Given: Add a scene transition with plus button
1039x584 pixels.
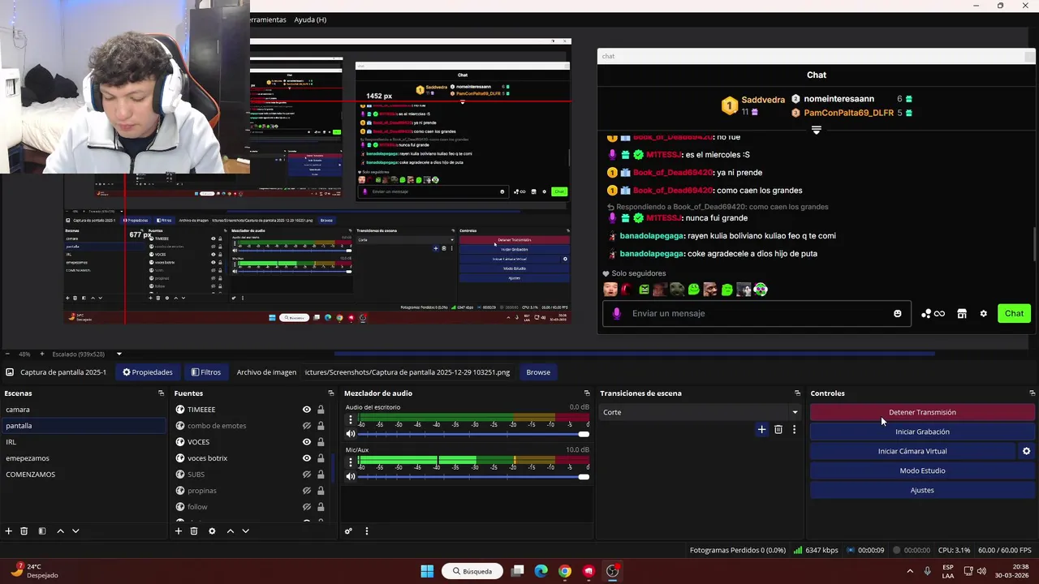Looking at the screenshot, I should 761,430.
